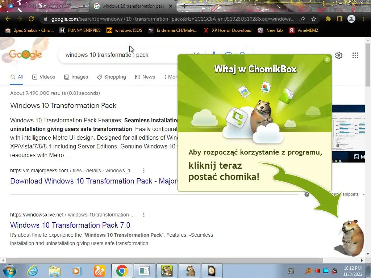This screenshot has height=278, width=371.
Task: Click the snippet help question mark icon
Action: tap(307, 194)
